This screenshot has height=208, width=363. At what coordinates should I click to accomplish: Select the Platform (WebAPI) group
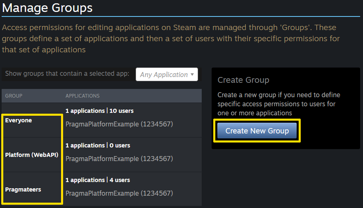click(32, 155)
